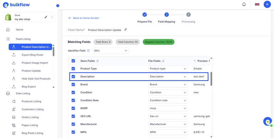The image size is (274, 138).
Task: Click the feed list scrollbar thumb
Action: (53, 52)
